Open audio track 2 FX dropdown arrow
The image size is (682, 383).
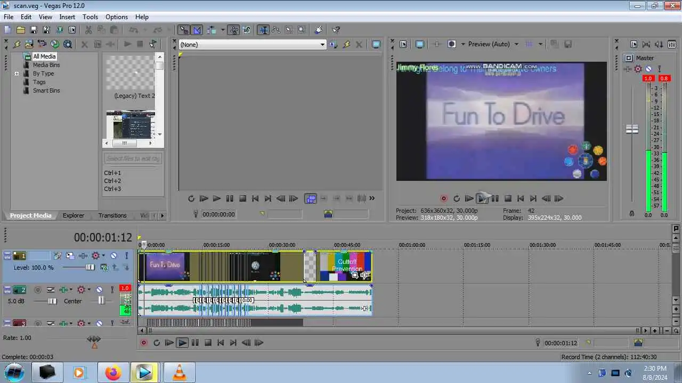pyautogui.click(x=88, y=290)
